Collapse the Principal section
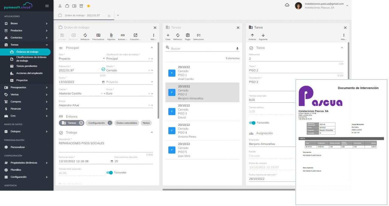389x206 pixels. 152,48
